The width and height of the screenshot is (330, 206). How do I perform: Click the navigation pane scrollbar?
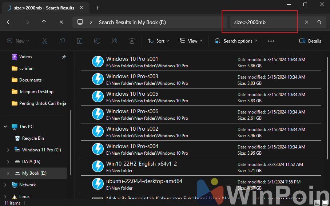[x=70, y=143]
